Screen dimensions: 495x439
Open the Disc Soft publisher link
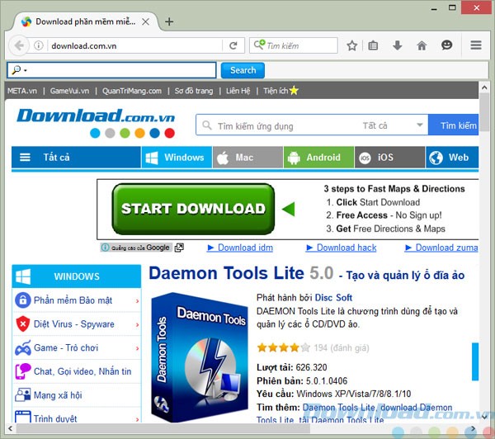coord(333,298)
